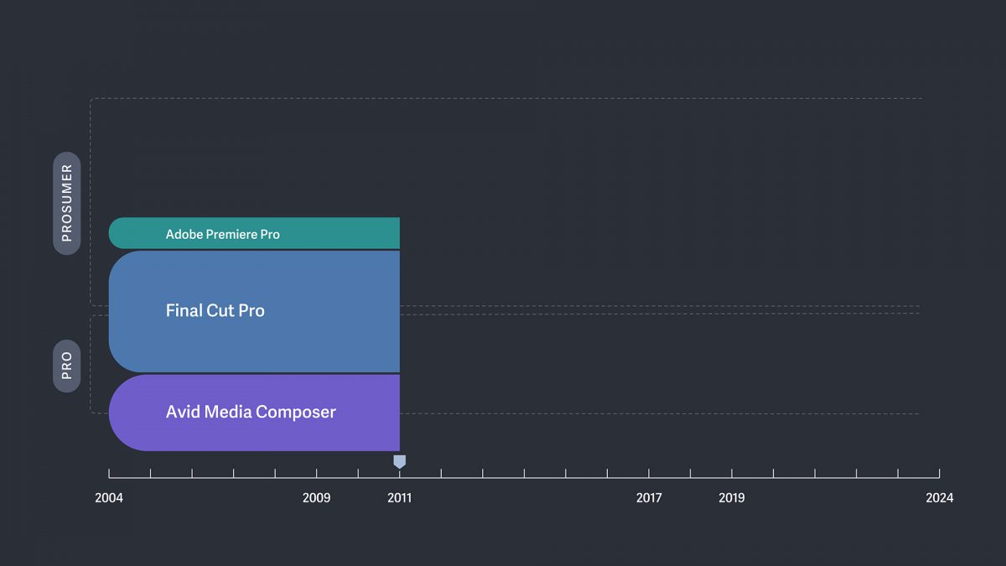Click the 2024 year label
Image resolution: width=1006 pixels, height=566 pixels.
(939, 498)
